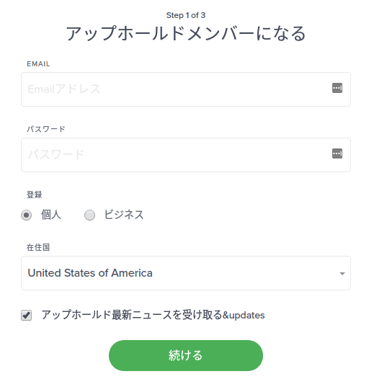The width and height of the screenshot is (387, 379).
Task: Focus the パスワード input field
Action: 186,155
